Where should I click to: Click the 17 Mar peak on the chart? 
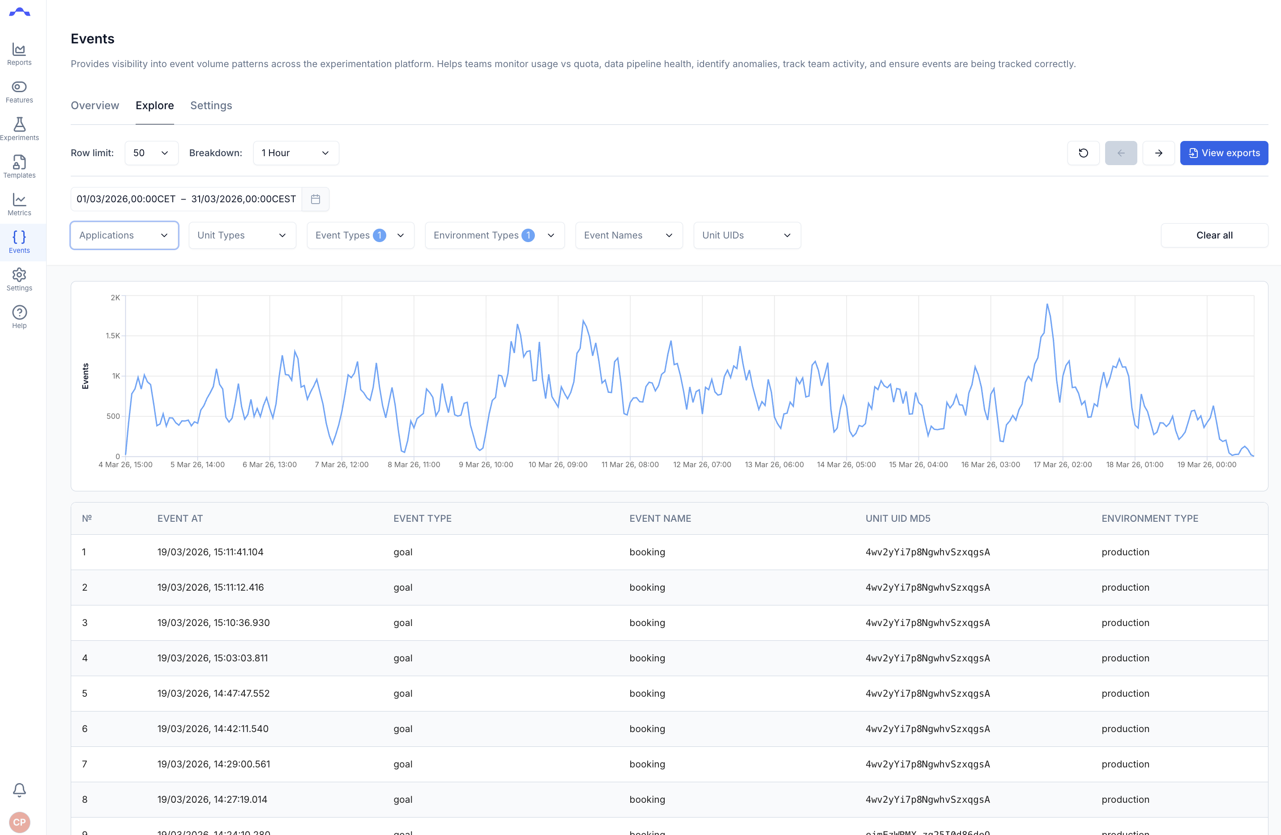[x=1047, y=305]
